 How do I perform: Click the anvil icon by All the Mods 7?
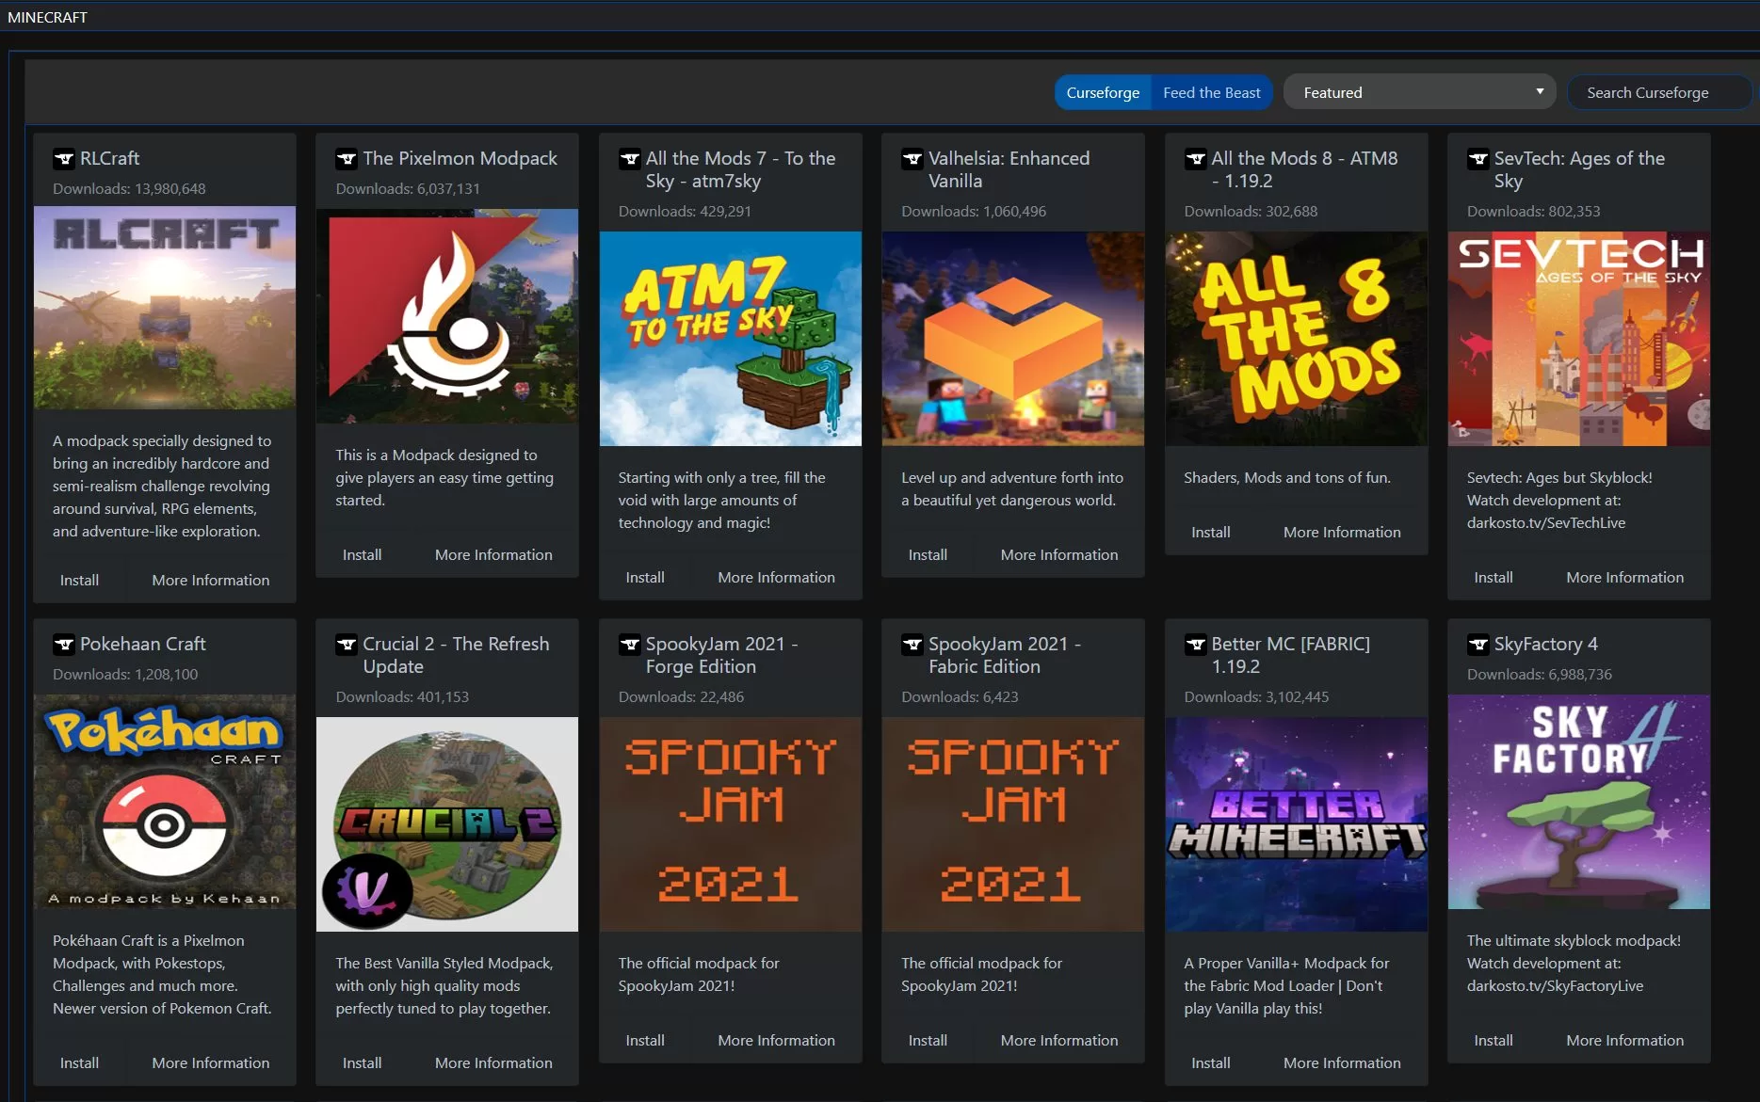[x=629, y=159]
